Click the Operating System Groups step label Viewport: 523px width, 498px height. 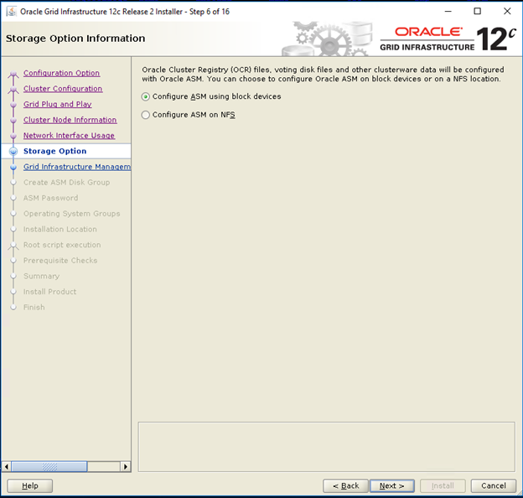72,214
